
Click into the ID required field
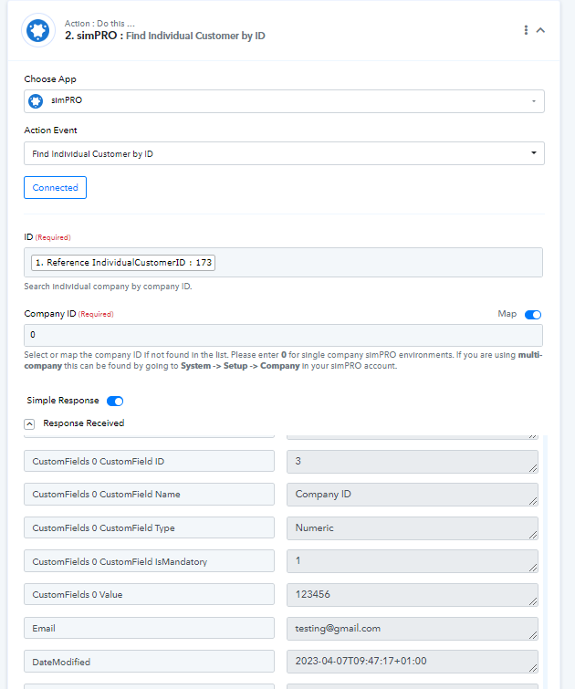tap(378, 262)
